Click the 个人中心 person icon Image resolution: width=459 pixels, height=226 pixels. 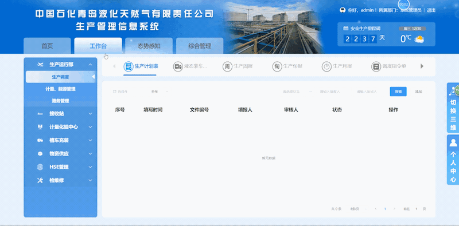tap(453, 142)
